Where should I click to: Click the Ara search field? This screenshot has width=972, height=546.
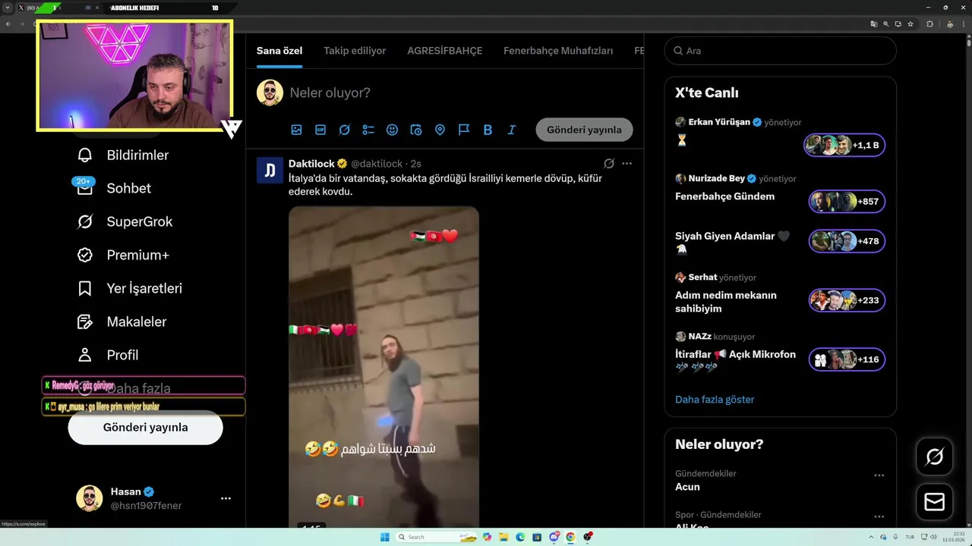click(781, 51)
